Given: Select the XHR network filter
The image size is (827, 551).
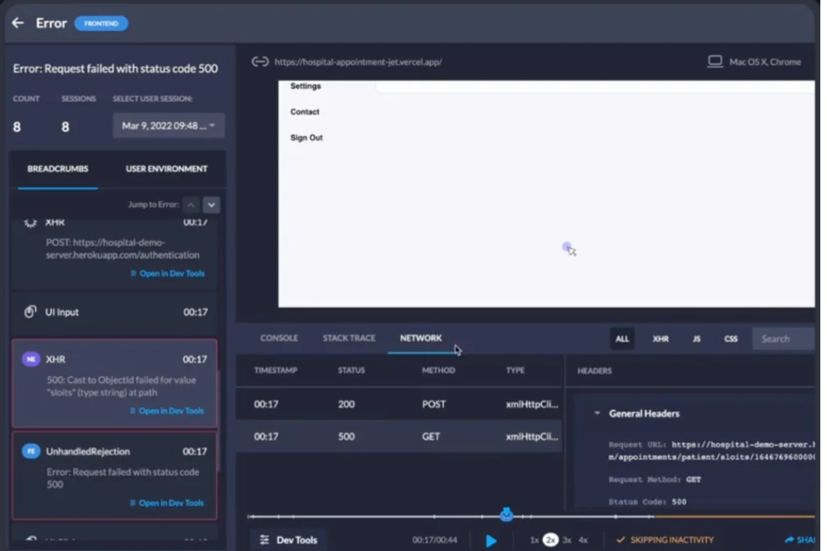Looking at the screenshot, I should [660, 338].
